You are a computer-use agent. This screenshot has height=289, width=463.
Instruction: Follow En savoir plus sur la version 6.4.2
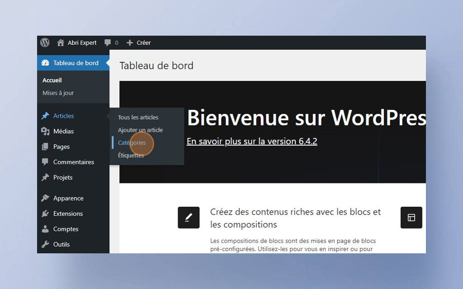pos(252,141)
